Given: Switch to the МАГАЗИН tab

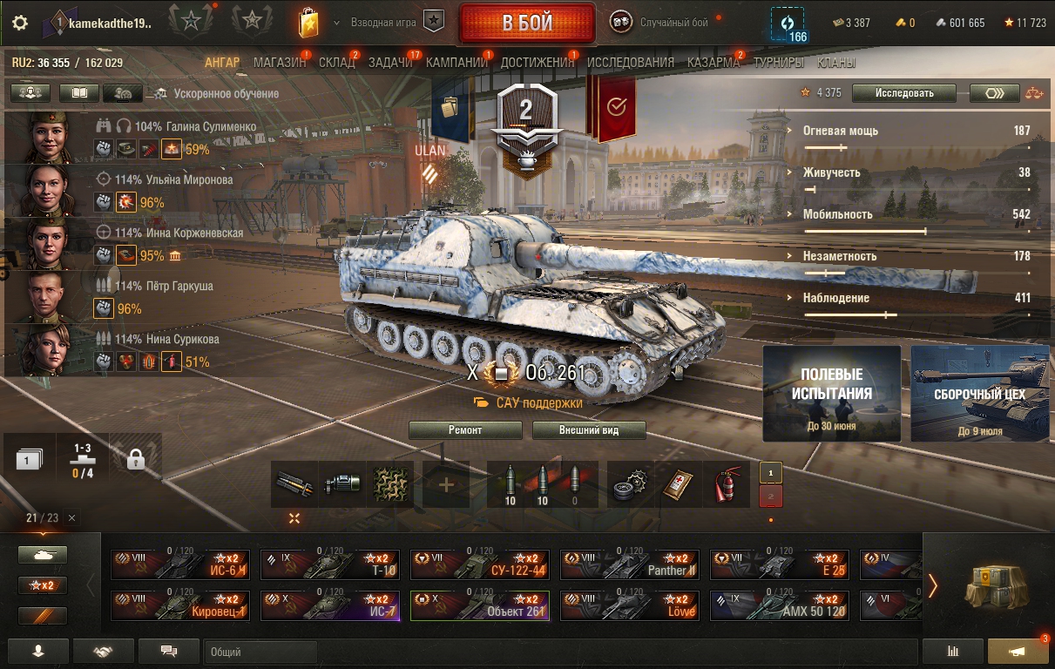Looking at the screenshot, I should pyautogui.click(x=280, y=63).
